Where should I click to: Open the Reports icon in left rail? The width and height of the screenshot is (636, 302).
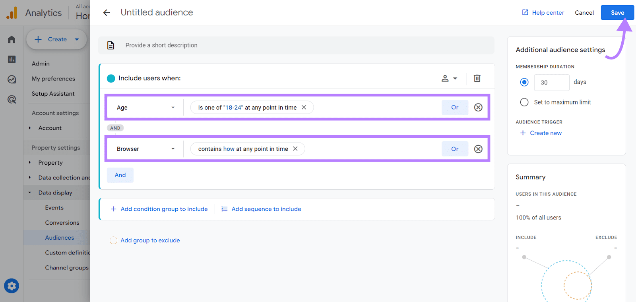coord(12,60)
